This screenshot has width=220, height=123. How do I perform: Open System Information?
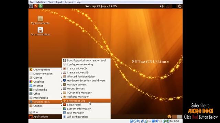click(x=86, y=109)
